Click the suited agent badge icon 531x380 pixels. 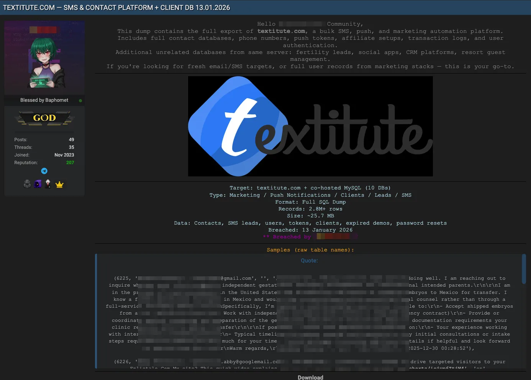(x=48, y=184)
